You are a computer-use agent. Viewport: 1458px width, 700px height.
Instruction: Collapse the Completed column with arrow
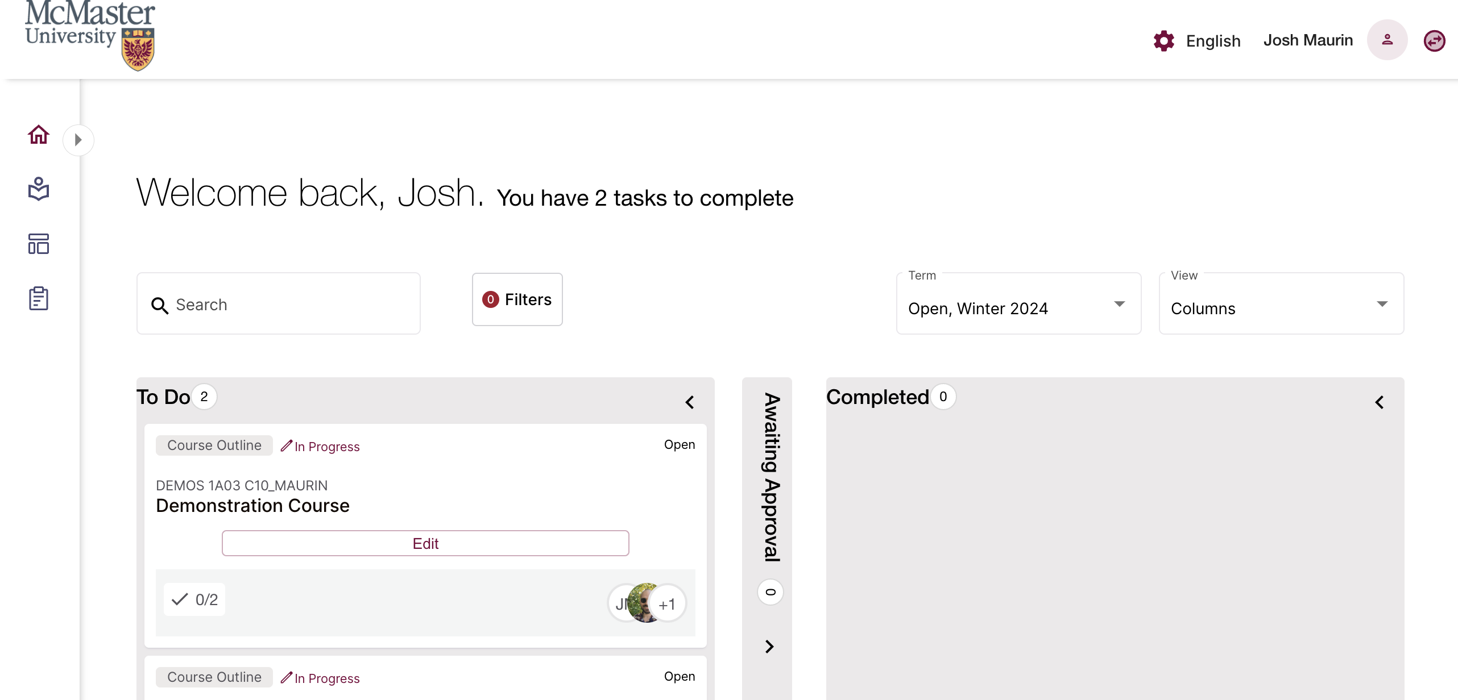point(1380,402)
